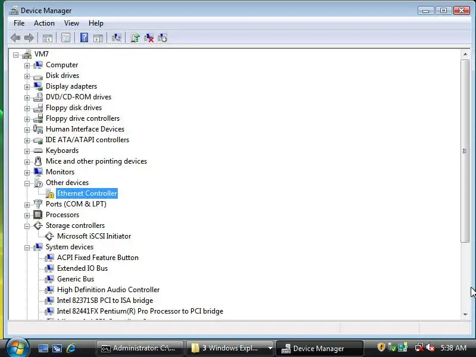
Task: Click the 5:38 AM clock
Action: click(x=453, y=347)
